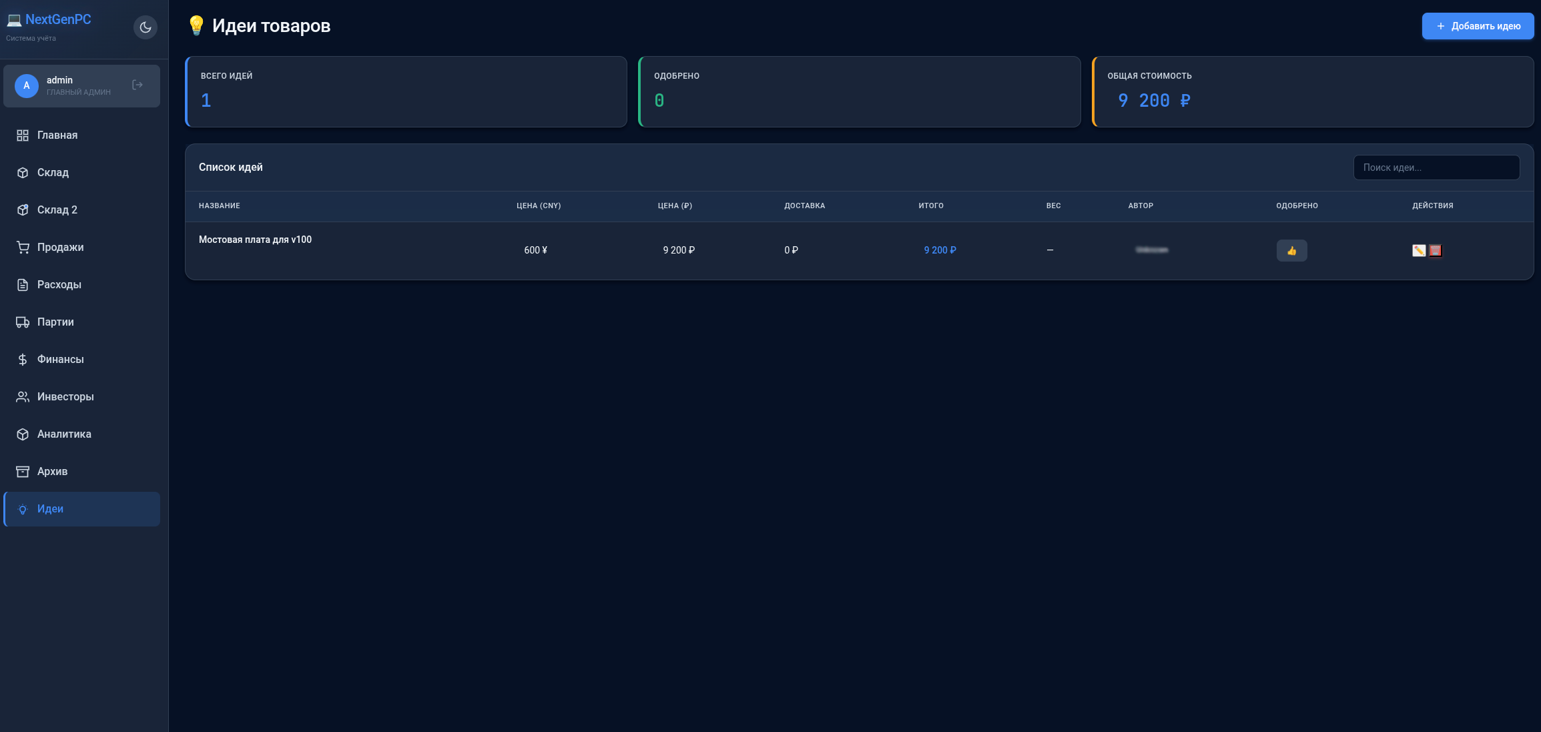Click the logout icon next to admin
The width and height of the screenshot is (1541, 732).
pos(137,85)
